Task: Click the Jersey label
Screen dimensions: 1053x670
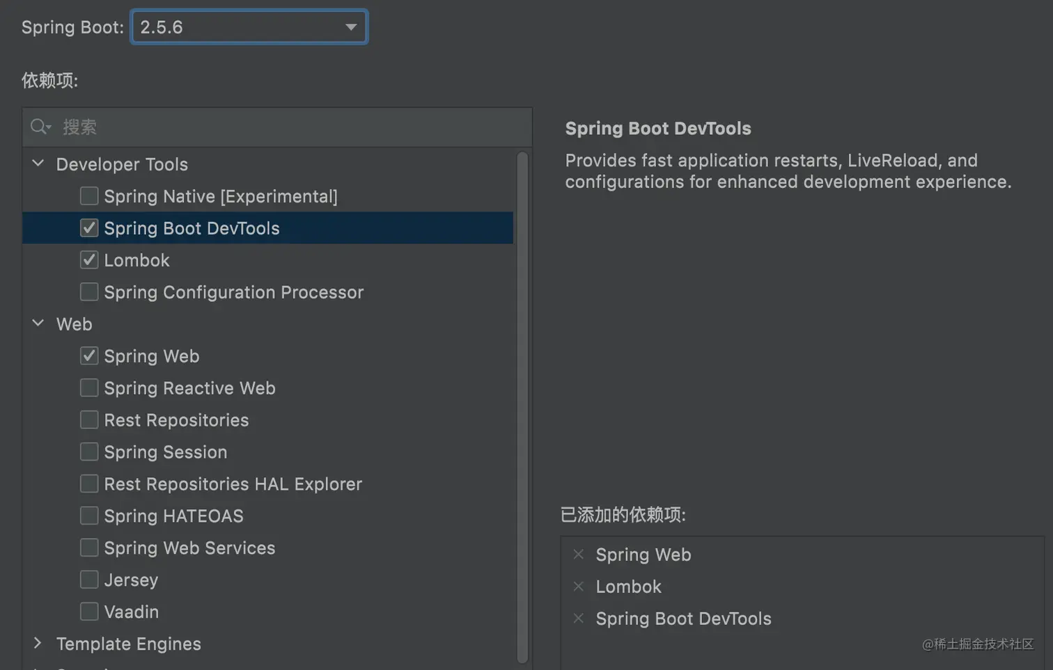Action: click(x=131, y=580)
